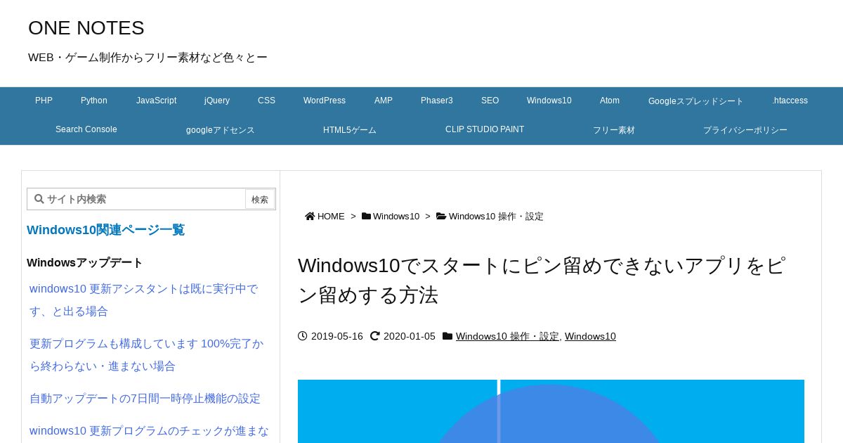Open the jQuery menu item
Viewport: 843px width, 443px height.
(217, 101)
